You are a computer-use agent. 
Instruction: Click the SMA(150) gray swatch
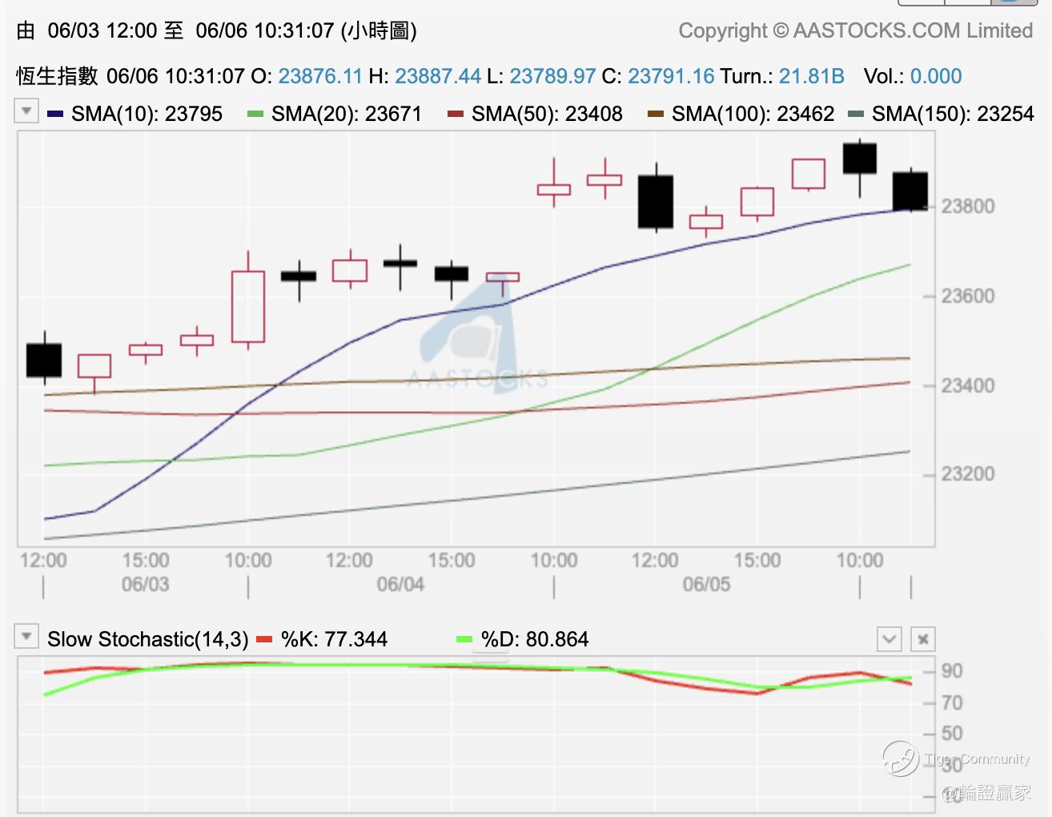pos(856,114)
